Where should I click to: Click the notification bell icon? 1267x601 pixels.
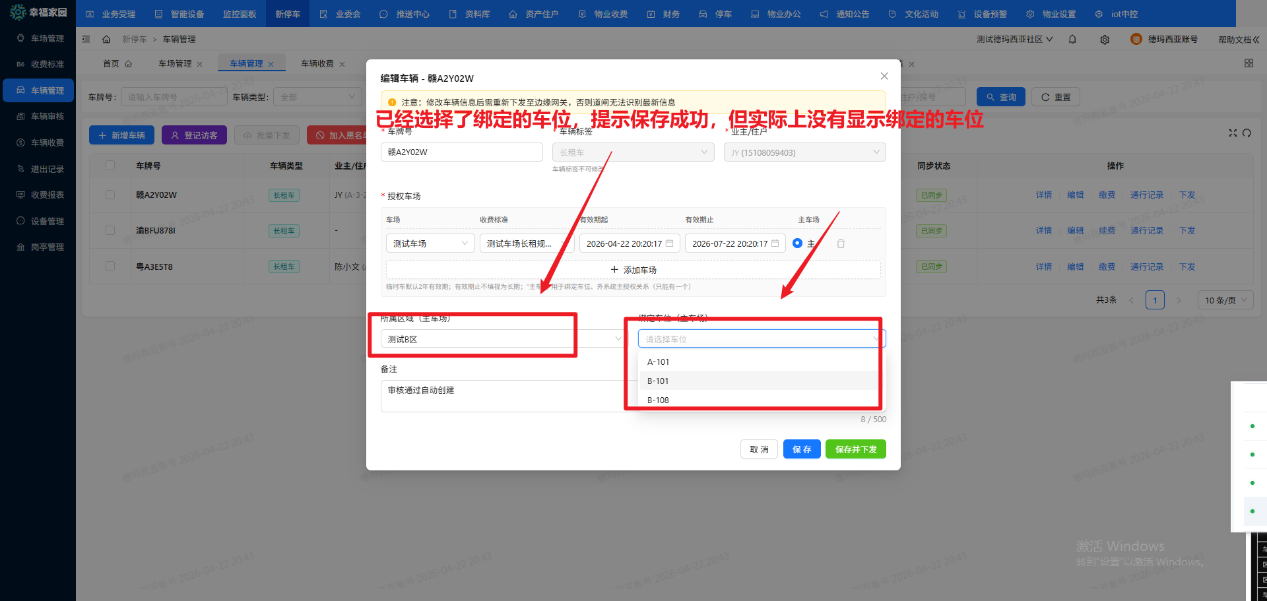click(x=1072, y=40)
